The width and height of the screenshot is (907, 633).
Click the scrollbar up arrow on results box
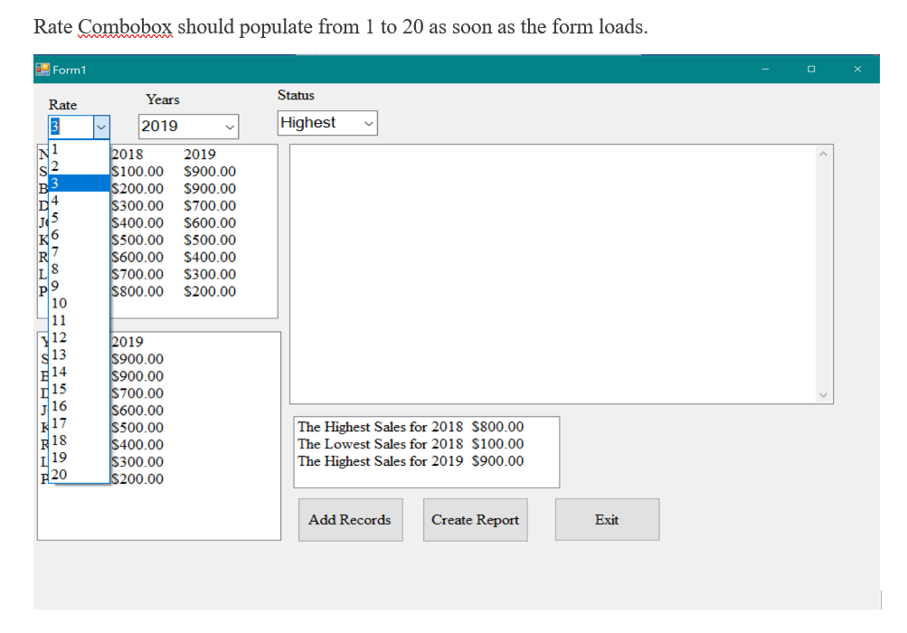(x=823, y=153)
